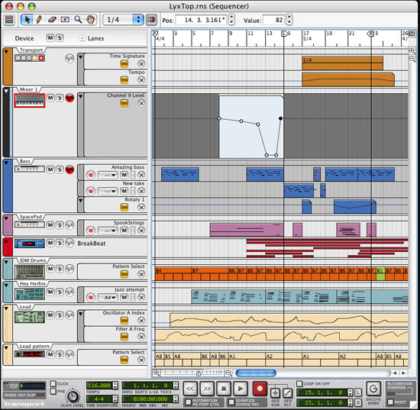Open the Groove Mixer
Screen dimensions: 420x410
click(373, 389)
